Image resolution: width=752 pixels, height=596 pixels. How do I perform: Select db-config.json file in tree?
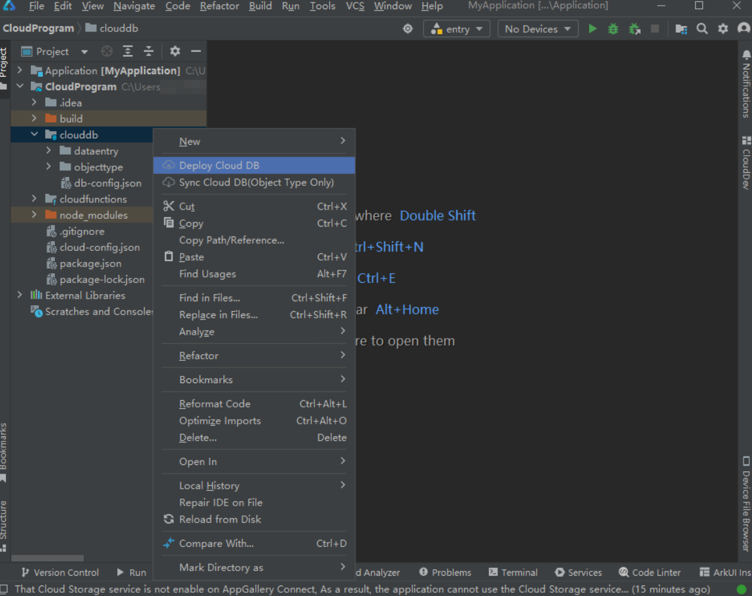pos(101,183)
